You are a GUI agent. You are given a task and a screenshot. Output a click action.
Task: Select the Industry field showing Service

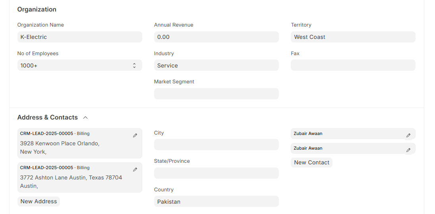click(x=216, y=66)
